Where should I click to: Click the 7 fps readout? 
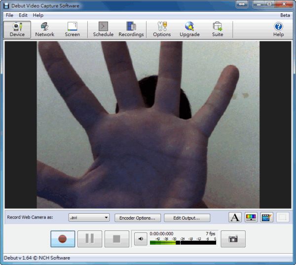pyautogui.click(x=211, y=234)
